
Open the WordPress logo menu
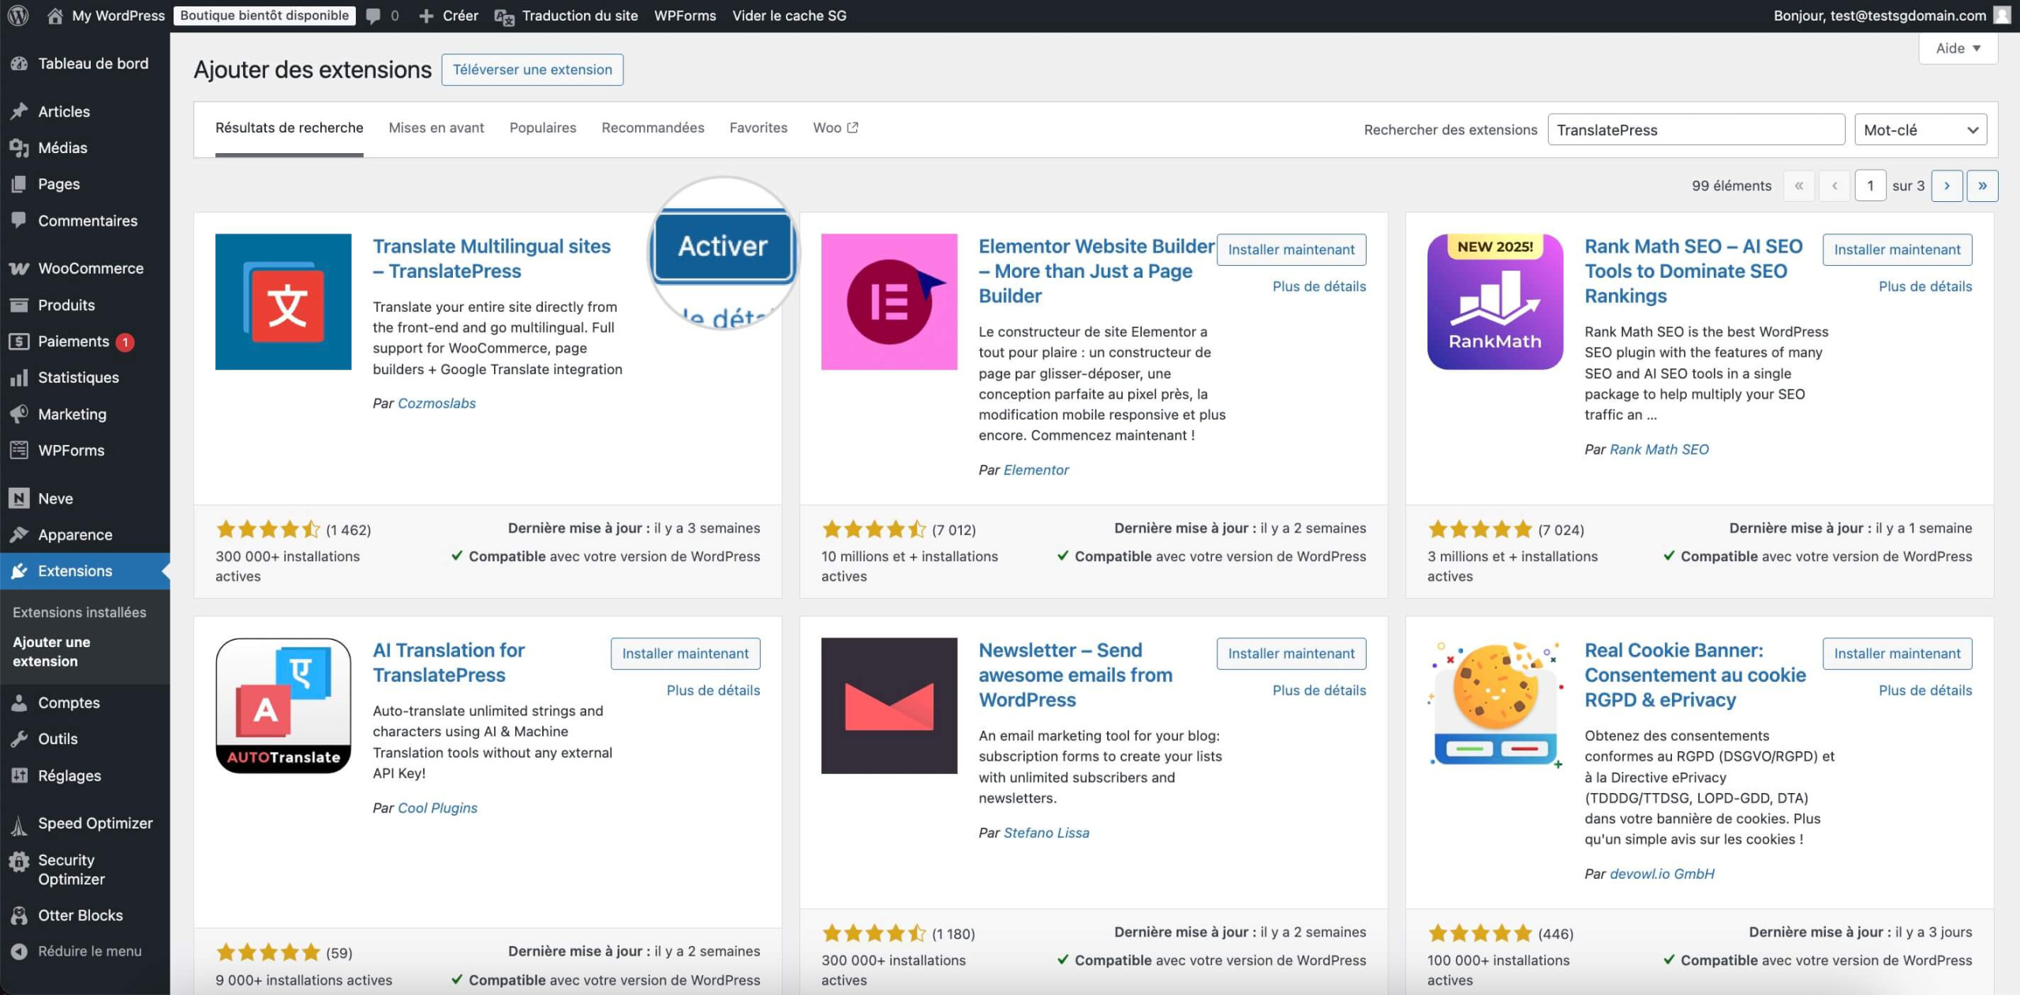coord(18,15)
